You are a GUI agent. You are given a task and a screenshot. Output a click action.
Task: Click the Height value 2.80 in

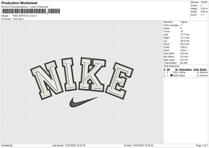[204, 8]
